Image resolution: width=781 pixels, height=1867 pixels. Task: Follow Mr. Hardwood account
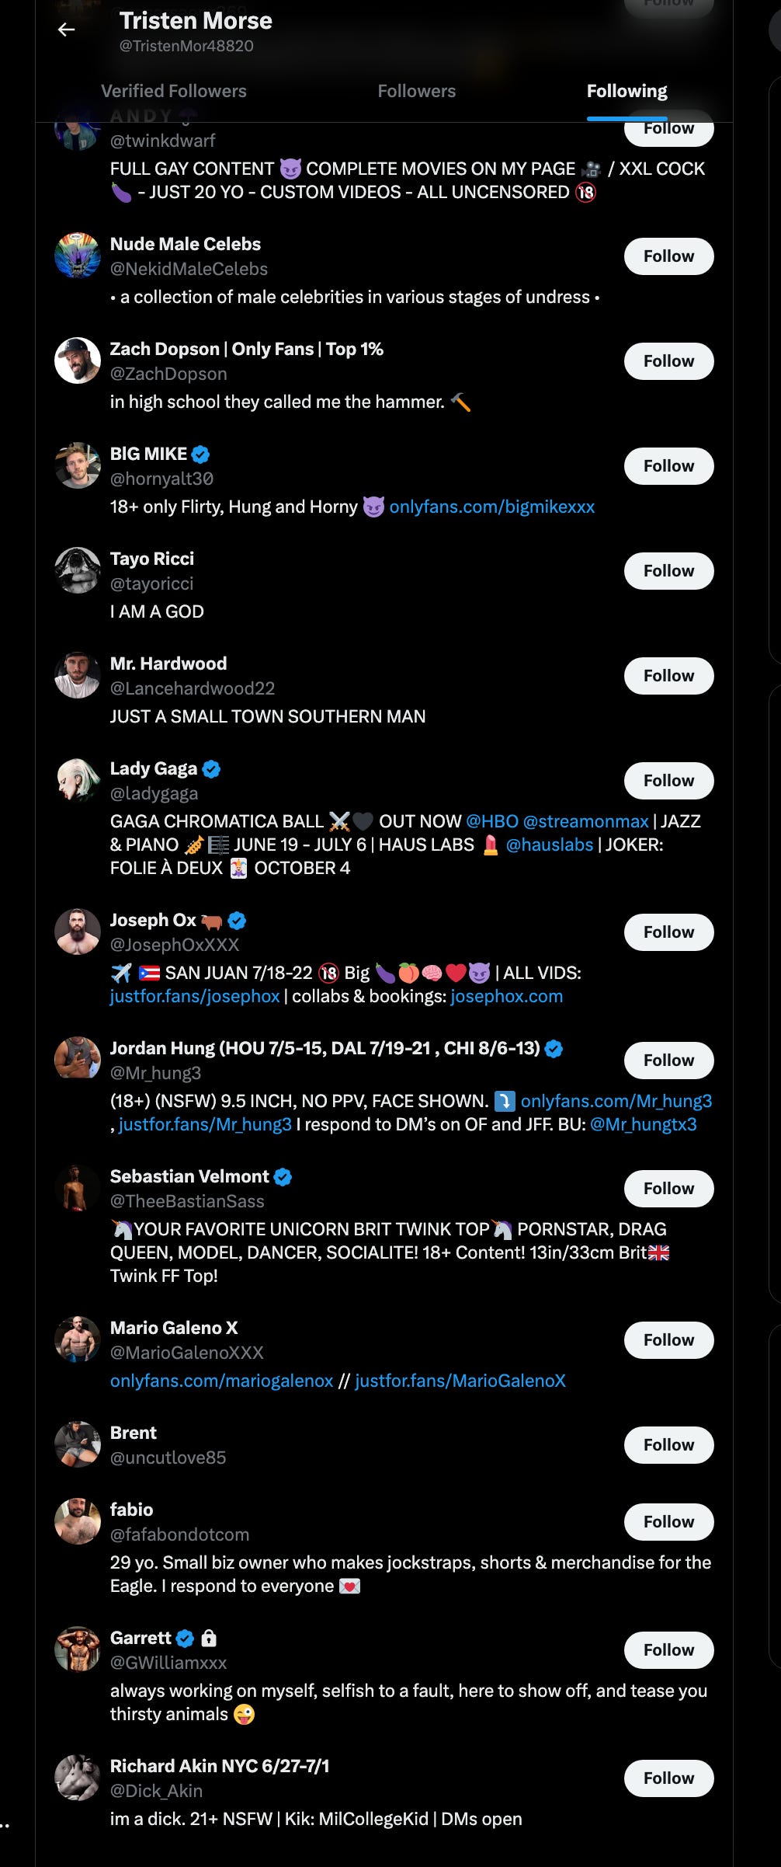click(x=669, y=676)
